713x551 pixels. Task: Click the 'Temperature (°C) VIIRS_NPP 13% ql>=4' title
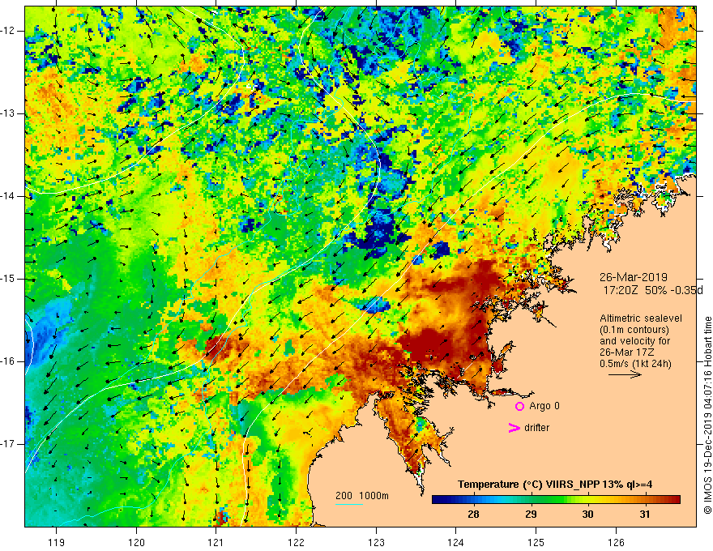555,485
